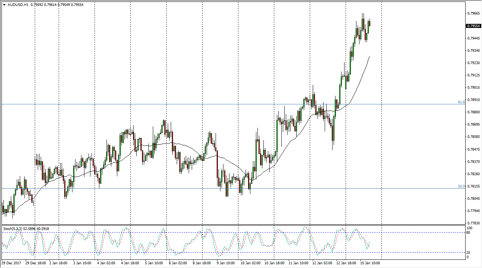Click the 0.78370 price scale label
Screen dimensions: 482x268
coord(473,162)
